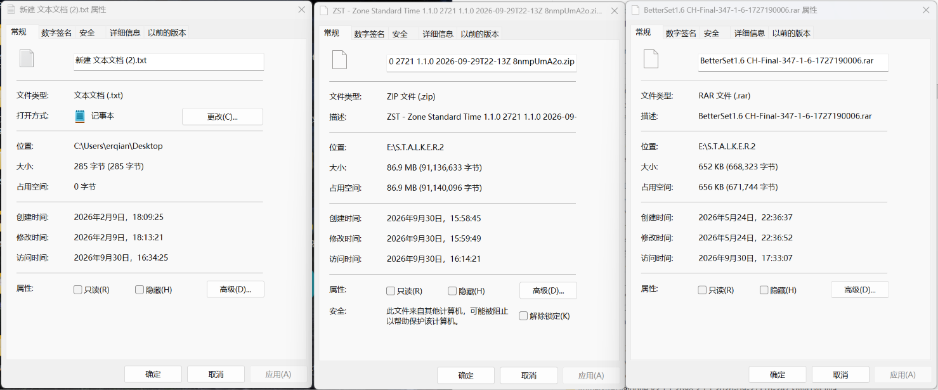Click size value 86.9 MB (91,136,633 字节)

[434, 167]
